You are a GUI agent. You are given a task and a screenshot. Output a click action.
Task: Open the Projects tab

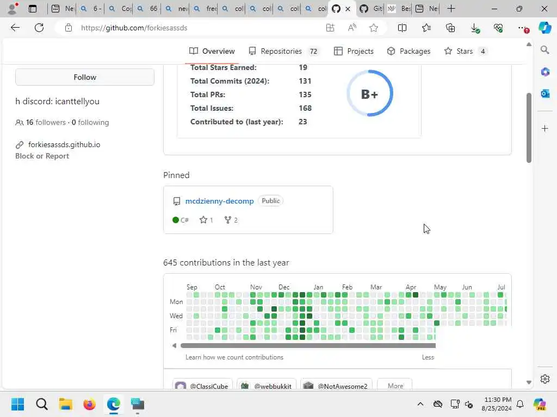coord(354,51)
